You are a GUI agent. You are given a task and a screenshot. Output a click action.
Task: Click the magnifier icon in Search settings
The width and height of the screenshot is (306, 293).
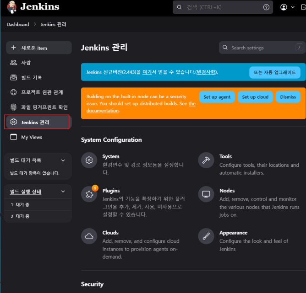point(225,48)
